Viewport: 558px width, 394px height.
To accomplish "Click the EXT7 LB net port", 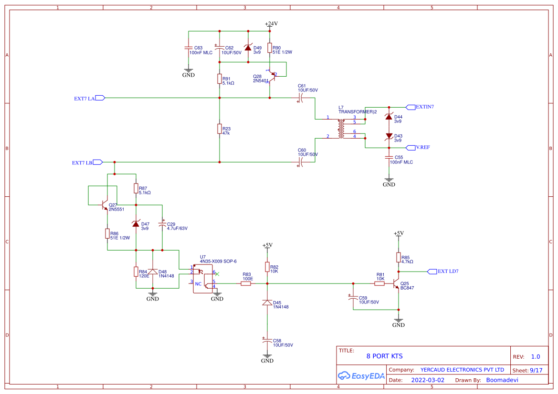I will click(x=87, y=162).
